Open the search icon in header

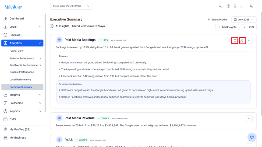click(x=220, y=6)
